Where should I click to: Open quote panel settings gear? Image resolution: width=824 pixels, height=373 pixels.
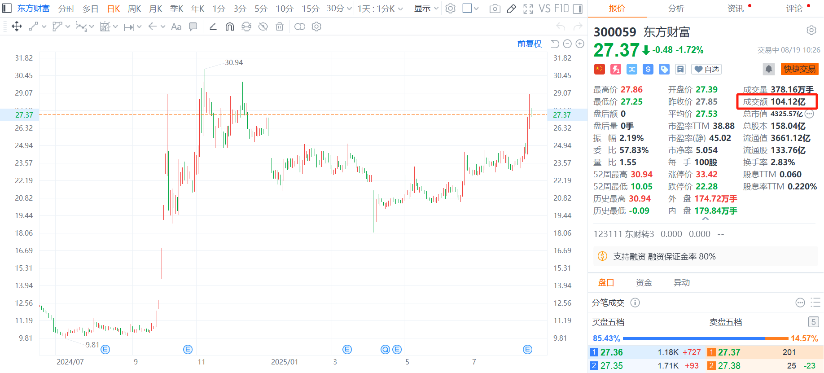[811, 31]
